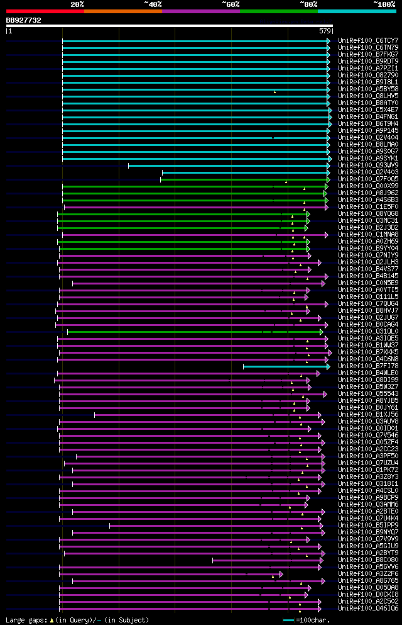Select the UniRef100_B4FNG1 label
Viewport: 402px width, 625px height.
coord(368,117)
